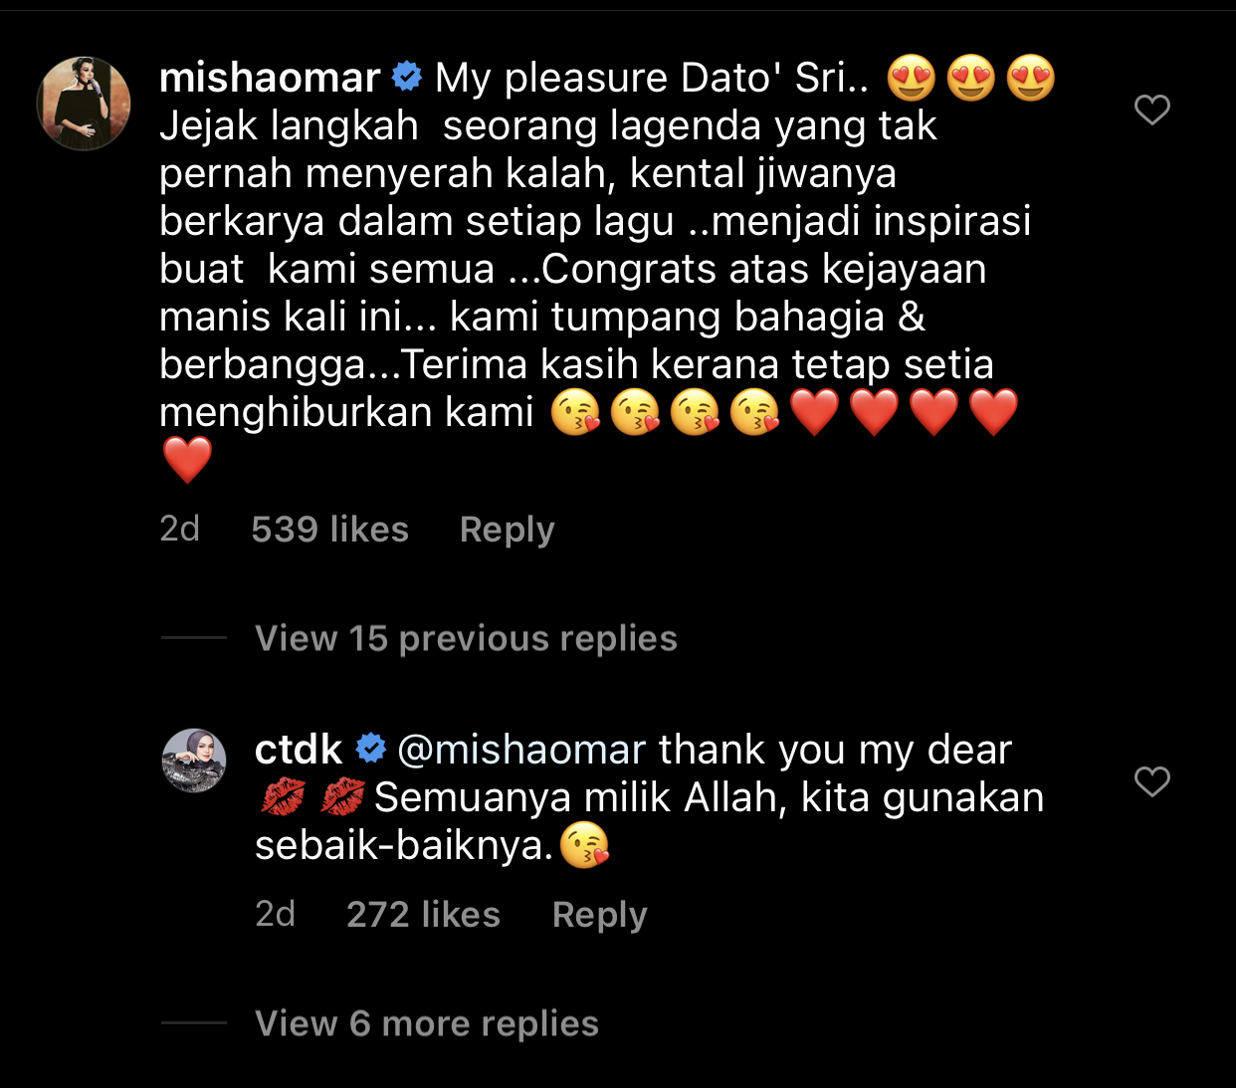Like mishaomar's comment with the heart icon
Viewport: 1236px width, 1088px height.
point(1152,109)
